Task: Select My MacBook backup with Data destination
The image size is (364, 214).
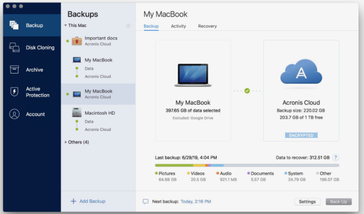Action: point(98,68)
